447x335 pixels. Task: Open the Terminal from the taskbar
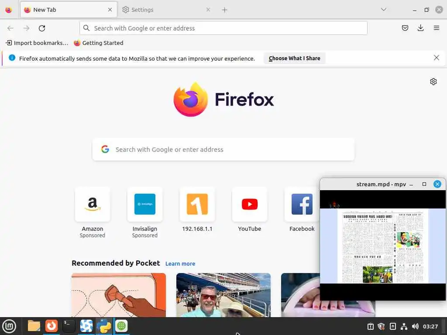[69, 326]
